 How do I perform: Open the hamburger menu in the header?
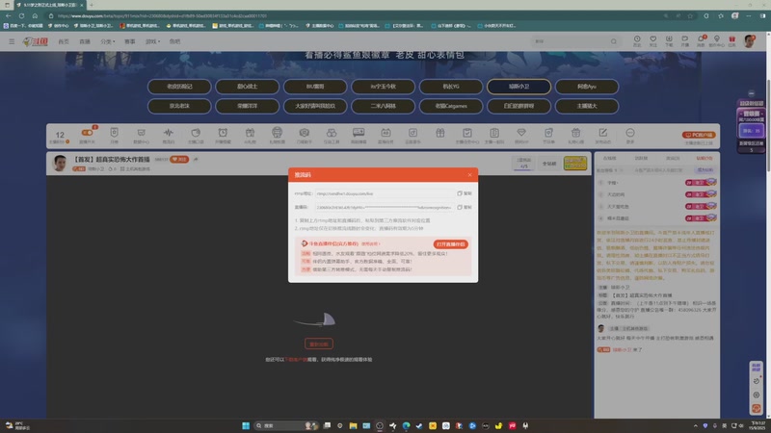coord(12,41)
